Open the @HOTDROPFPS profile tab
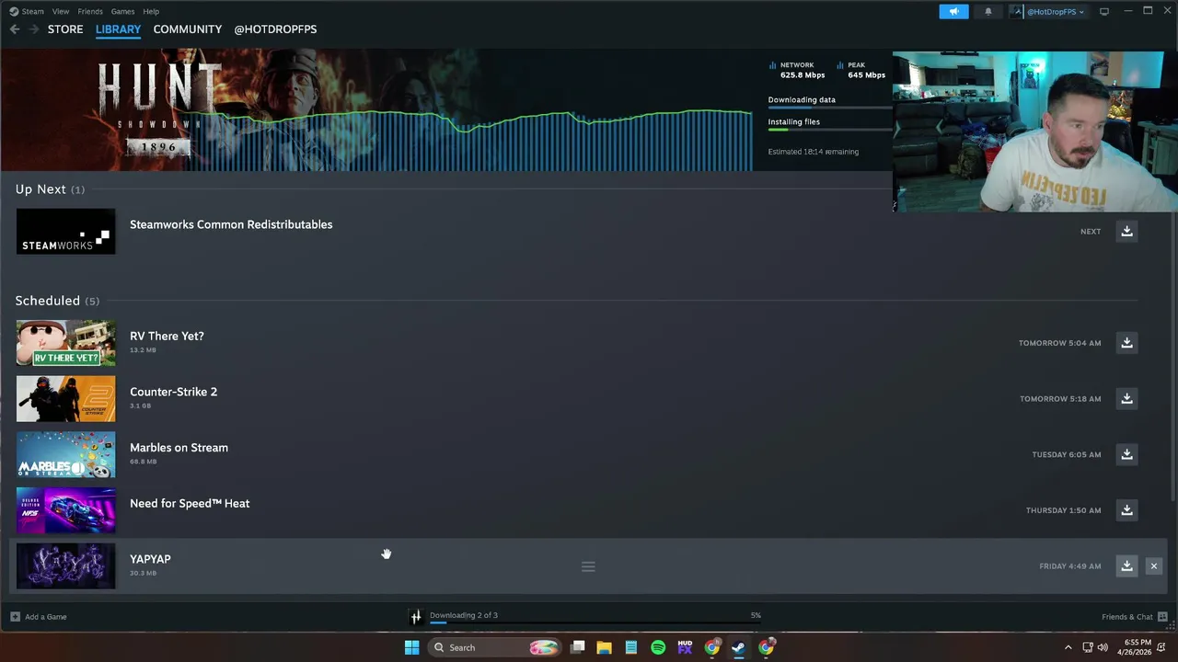1178x662 pixels. point(275,29)
